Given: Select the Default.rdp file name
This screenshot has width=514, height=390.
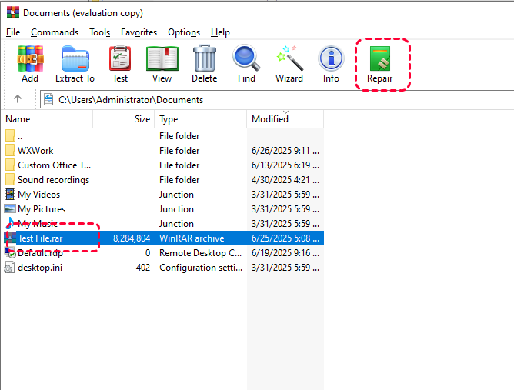Looking at the screenshot, I should pyautogui.click(x=40, y=253).
